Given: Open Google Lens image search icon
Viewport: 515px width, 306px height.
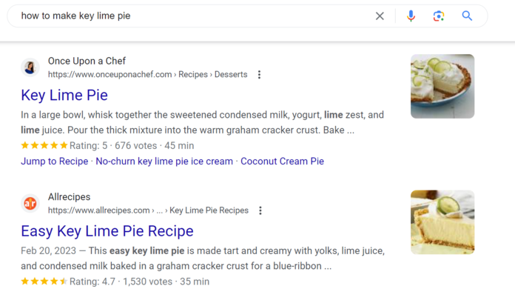Looking at the screenshot, I should coord(439,16).
